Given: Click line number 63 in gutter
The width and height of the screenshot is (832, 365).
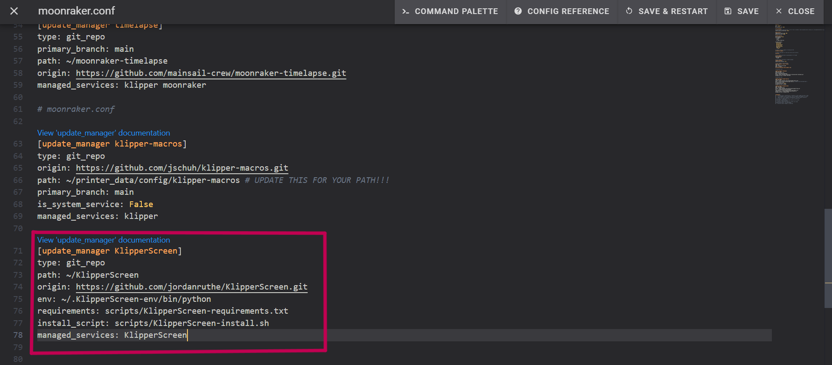Looking at the screenshot, I should [x=18, y=144].
